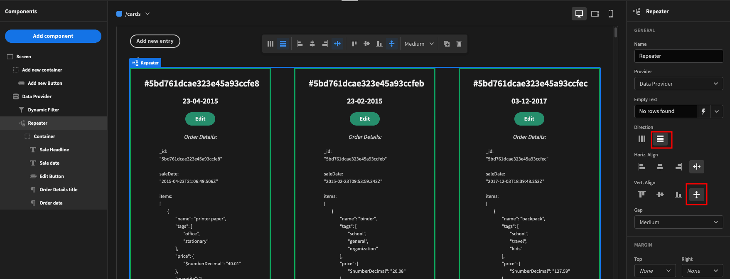Set Horiz. Align to stretch
Image resolution: width=730 pixels, height=279 pixels.
click(x=697, y=167)
